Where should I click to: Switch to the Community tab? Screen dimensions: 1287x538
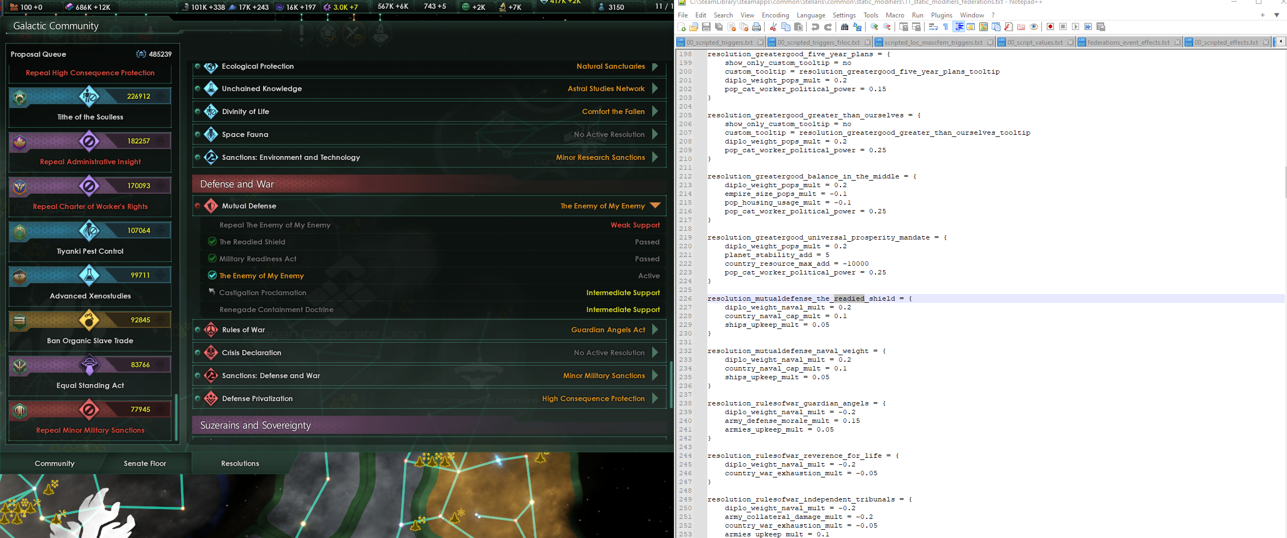(55, 463)
